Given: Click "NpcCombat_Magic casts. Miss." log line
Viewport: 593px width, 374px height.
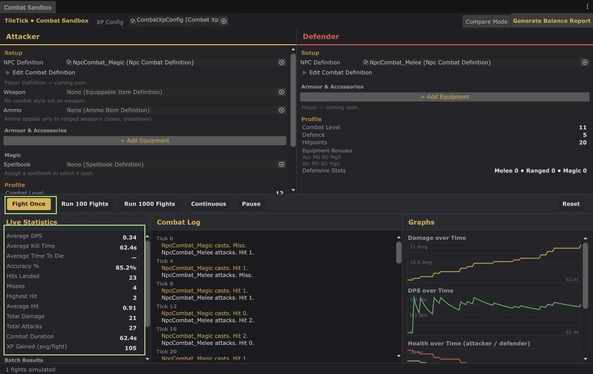Looking at the screenshot, I should (204, 245).
